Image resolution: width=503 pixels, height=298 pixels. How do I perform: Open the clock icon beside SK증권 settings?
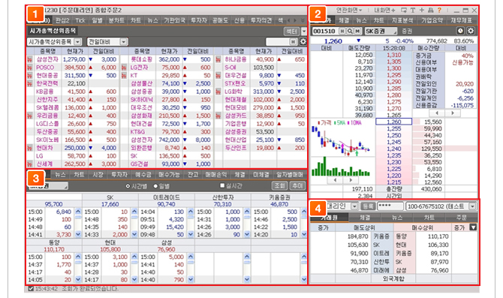click(x=460, y=31)
